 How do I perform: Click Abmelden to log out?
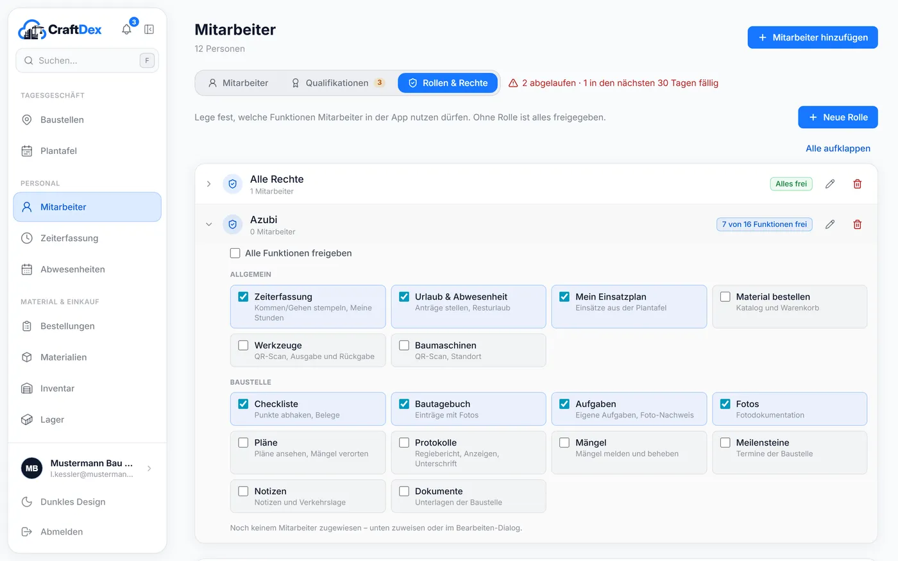[x=87, y=532]
